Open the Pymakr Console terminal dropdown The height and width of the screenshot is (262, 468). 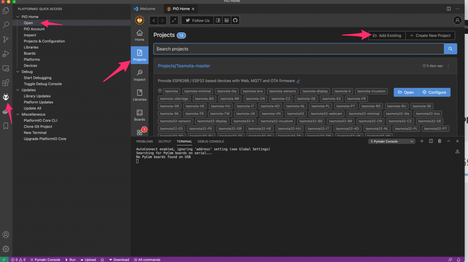[392, 141]
